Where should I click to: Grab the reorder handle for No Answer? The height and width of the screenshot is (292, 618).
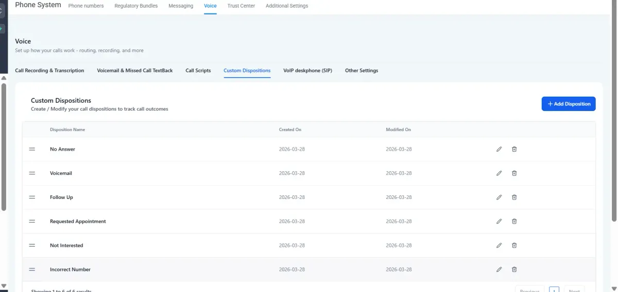point(32,149)
